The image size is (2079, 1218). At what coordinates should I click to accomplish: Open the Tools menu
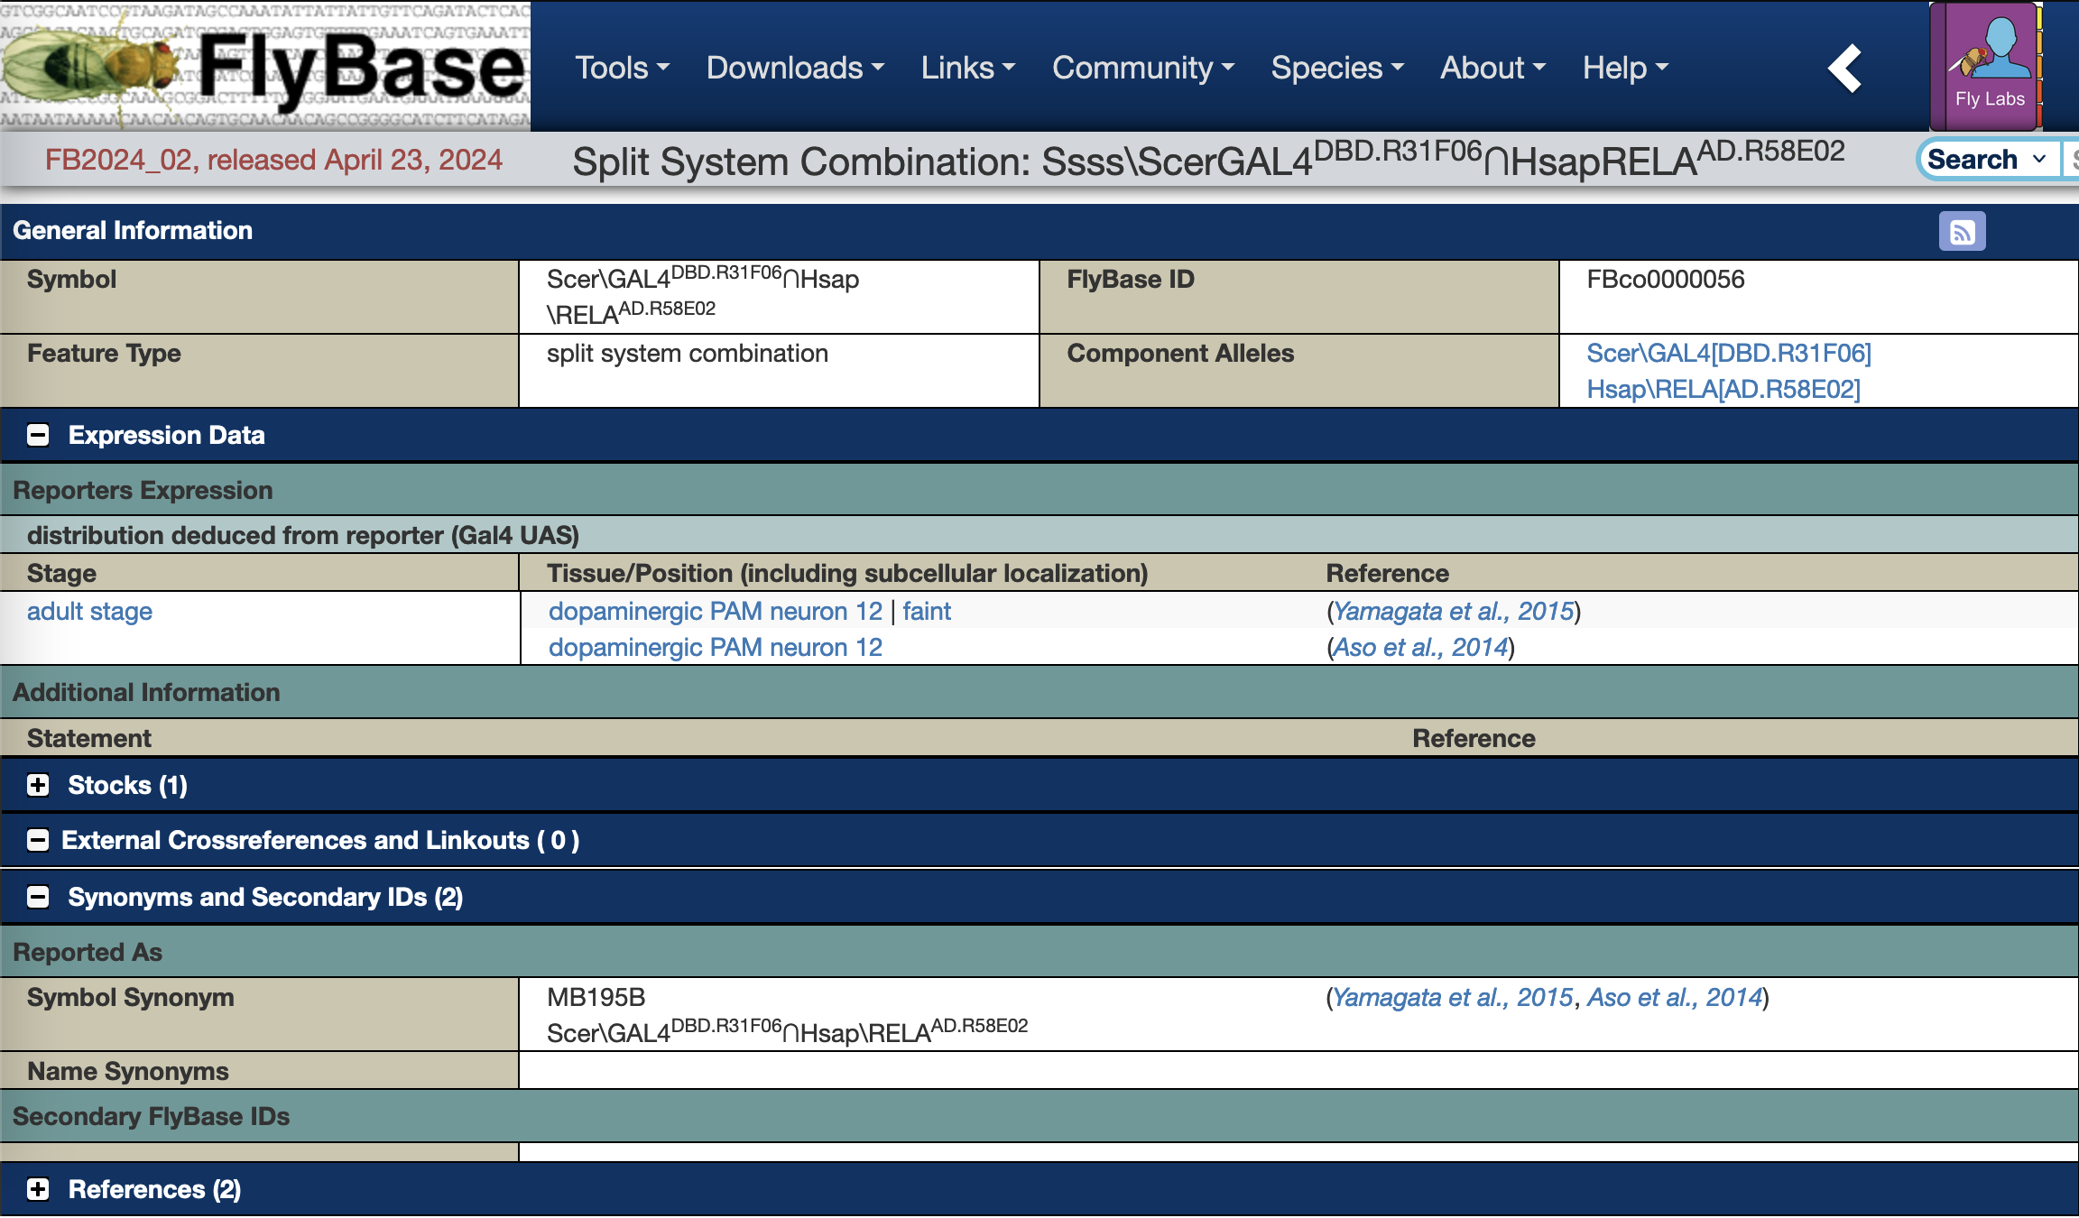tap(622, 68)
